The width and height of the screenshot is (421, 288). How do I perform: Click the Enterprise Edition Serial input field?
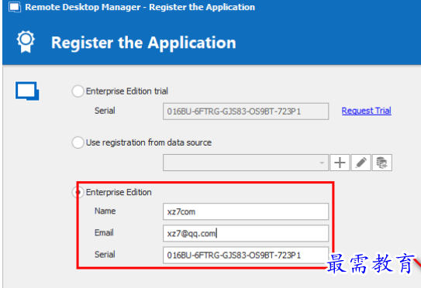coord(246,255)
